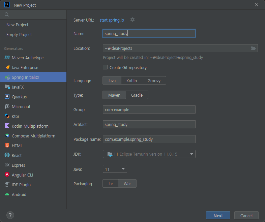The height and width of the screenshot is (222, 265).
Task: Click the Android robot icon
Action: click(x=7, y=194)
